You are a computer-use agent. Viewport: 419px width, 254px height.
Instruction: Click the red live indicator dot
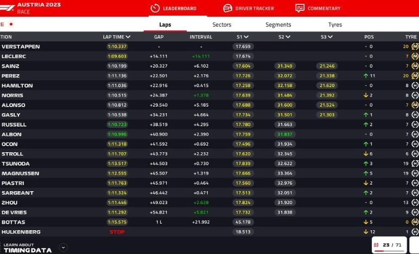pos(11,24)
